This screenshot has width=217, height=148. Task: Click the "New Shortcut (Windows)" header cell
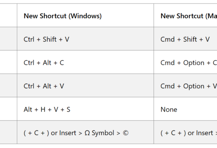[85, 15]
